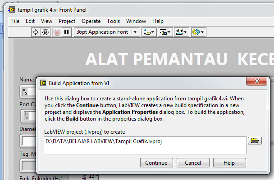
Task: Open the Project menu
Action: tap(67, 21)
